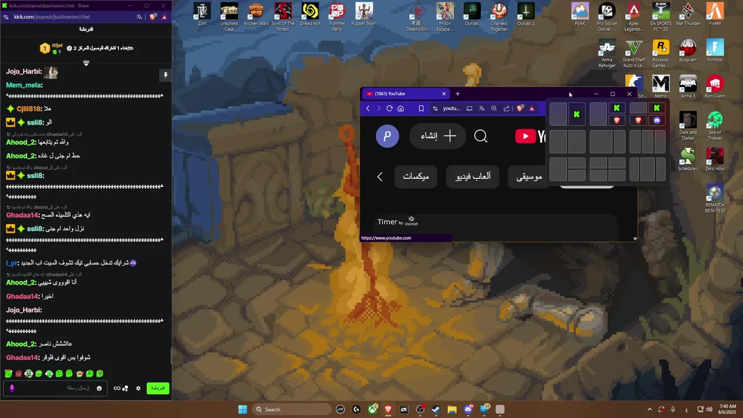Bookmark the YouTube page
This screenshot has width=743, height=418.
421,109
